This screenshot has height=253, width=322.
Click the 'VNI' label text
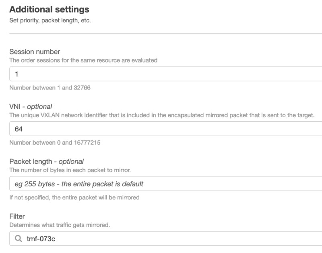tap(15, 106)
